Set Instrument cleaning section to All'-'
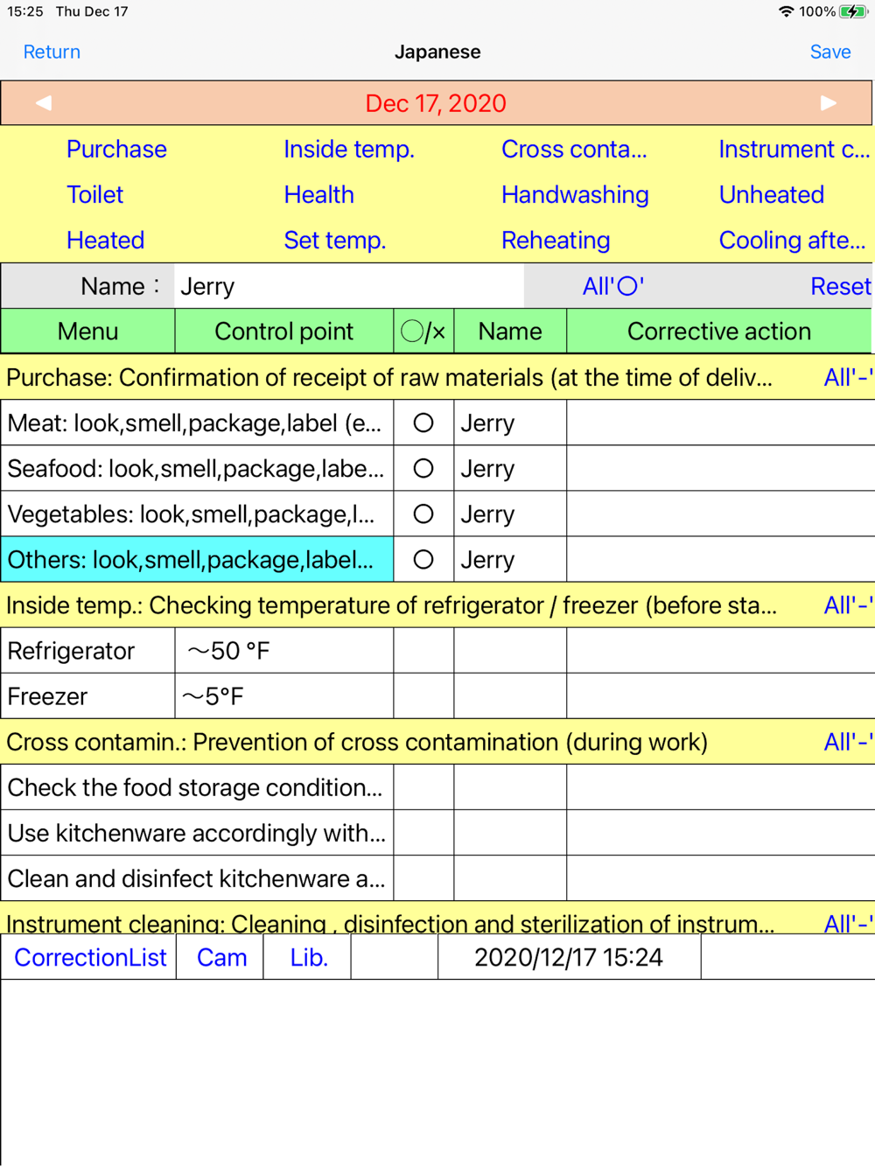875x1167 pixels. click(x=848, y=923)
